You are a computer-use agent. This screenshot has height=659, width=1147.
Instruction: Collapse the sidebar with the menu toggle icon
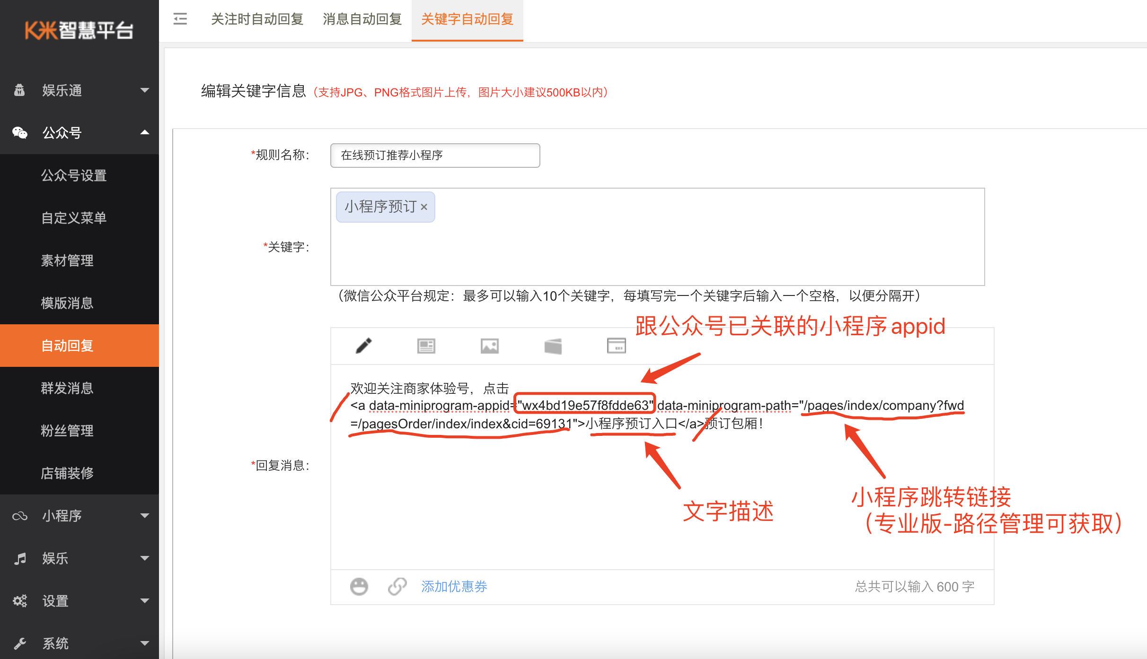pos(180,19)
